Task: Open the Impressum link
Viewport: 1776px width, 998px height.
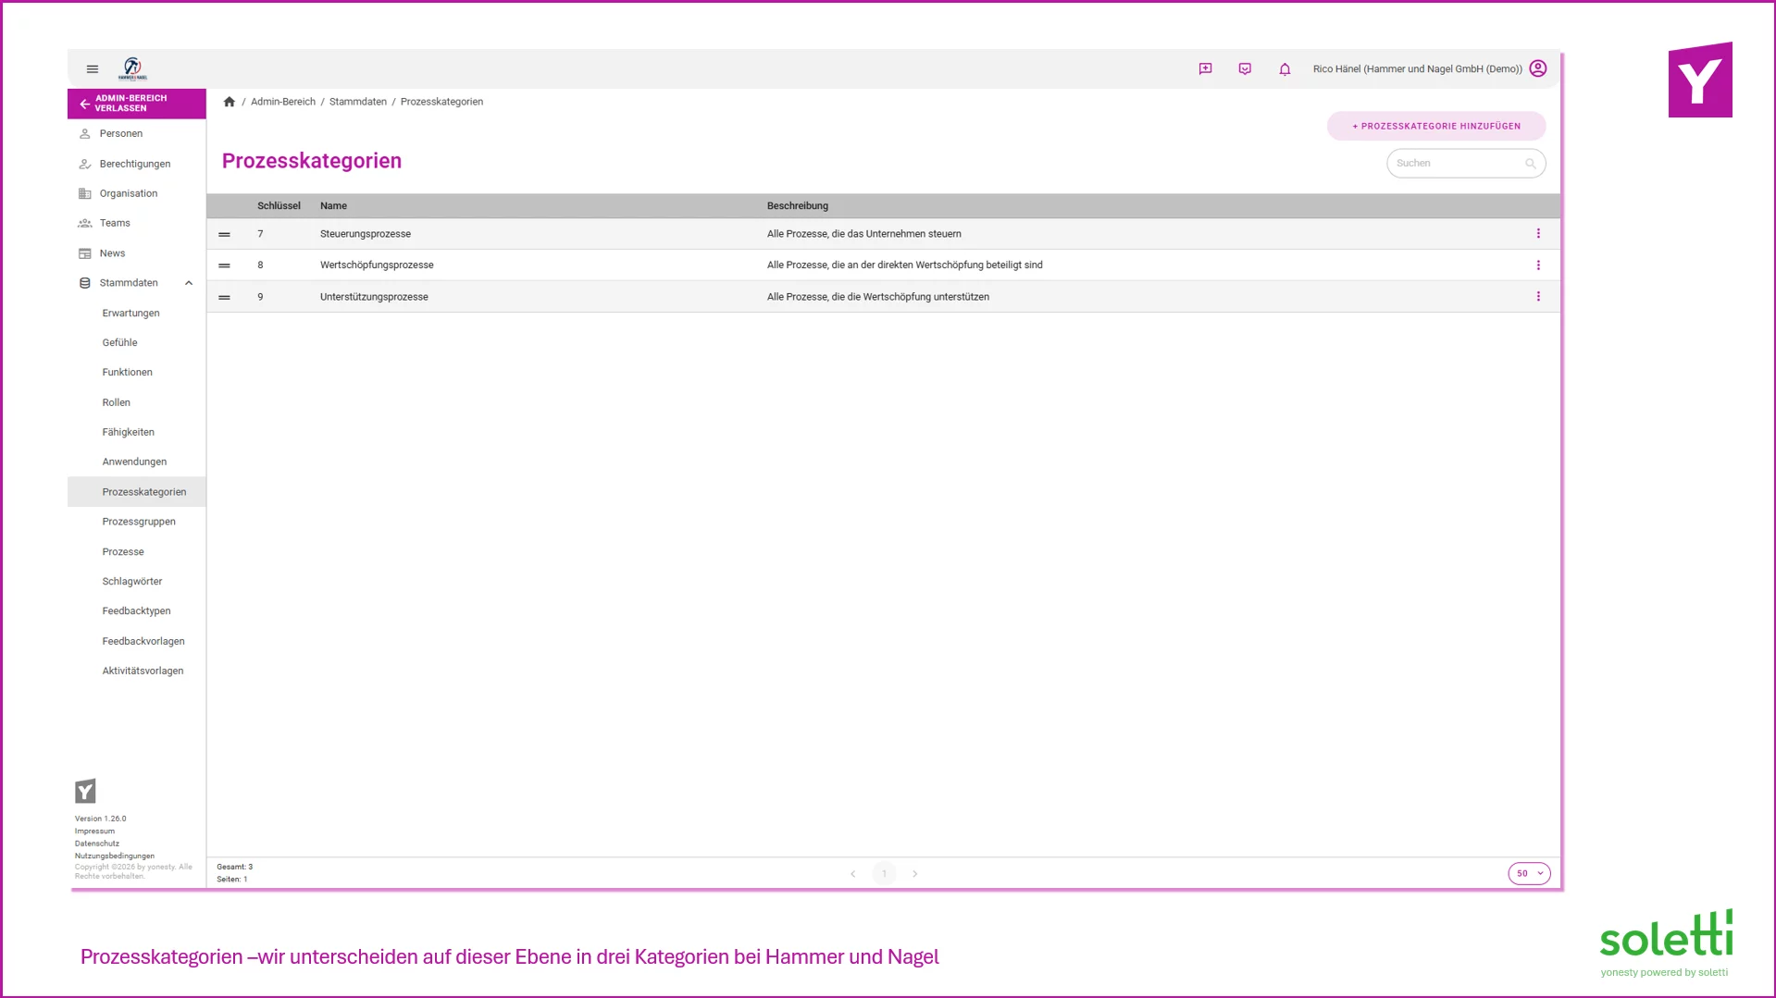Action: coord(95,832)
